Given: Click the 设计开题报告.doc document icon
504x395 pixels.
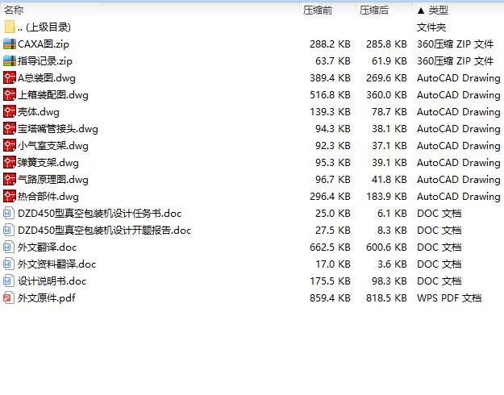Looking at the screenshot, I should (9, 231).
